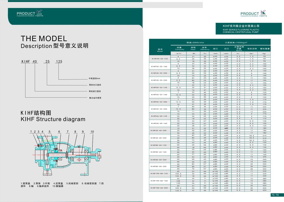This screenshot has width=284, height=202.
Task: Click the KODEN logo on the left page
Action: tap(40, 13)
